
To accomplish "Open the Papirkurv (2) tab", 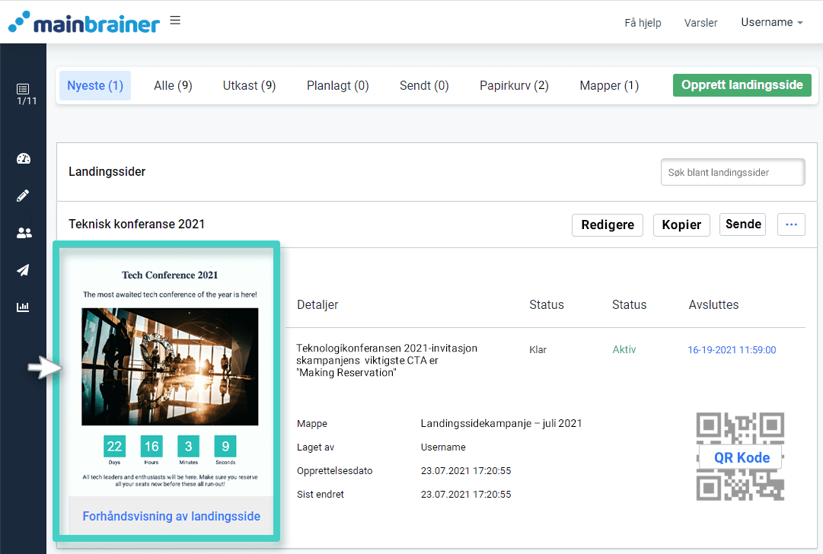I will point(514,86).
